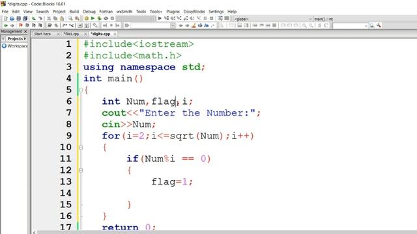Open the Build menu
This screenshot has width=417, height=234.
click(74, 12)
